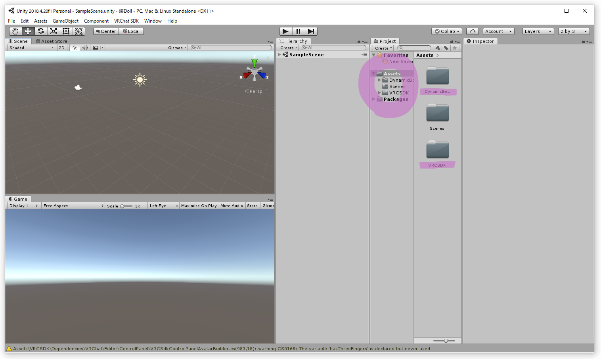Open the Collab dropdown
601x359 pixels.
click(447, 31)
